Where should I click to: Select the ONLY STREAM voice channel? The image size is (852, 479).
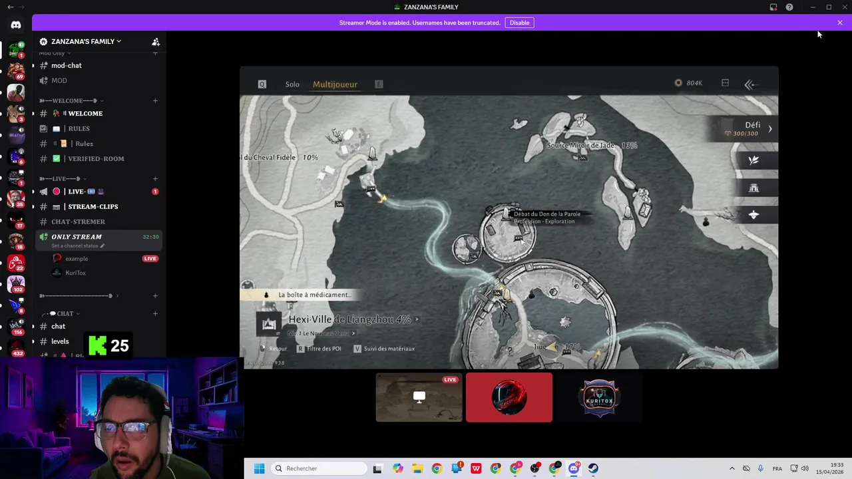(x=98, y=239)
